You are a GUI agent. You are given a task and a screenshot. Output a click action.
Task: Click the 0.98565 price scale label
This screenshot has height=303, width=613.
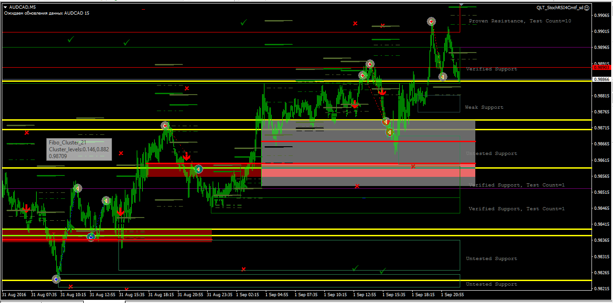click(x=602, y=176)
